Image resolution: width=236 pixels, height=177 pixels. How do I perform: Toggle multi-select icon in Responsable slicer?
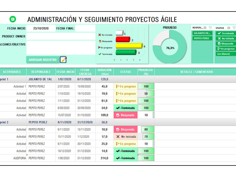[205, 28]
